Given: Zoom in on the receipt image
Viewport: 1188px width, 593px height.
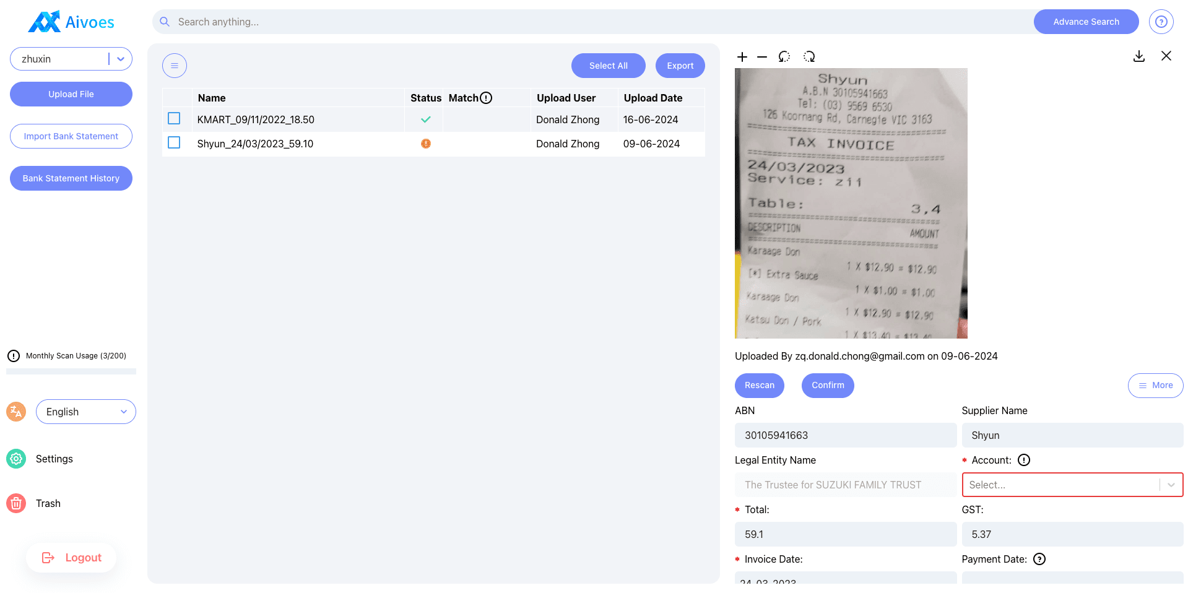Looking at the screenshot, I should [x=742, y=57].
